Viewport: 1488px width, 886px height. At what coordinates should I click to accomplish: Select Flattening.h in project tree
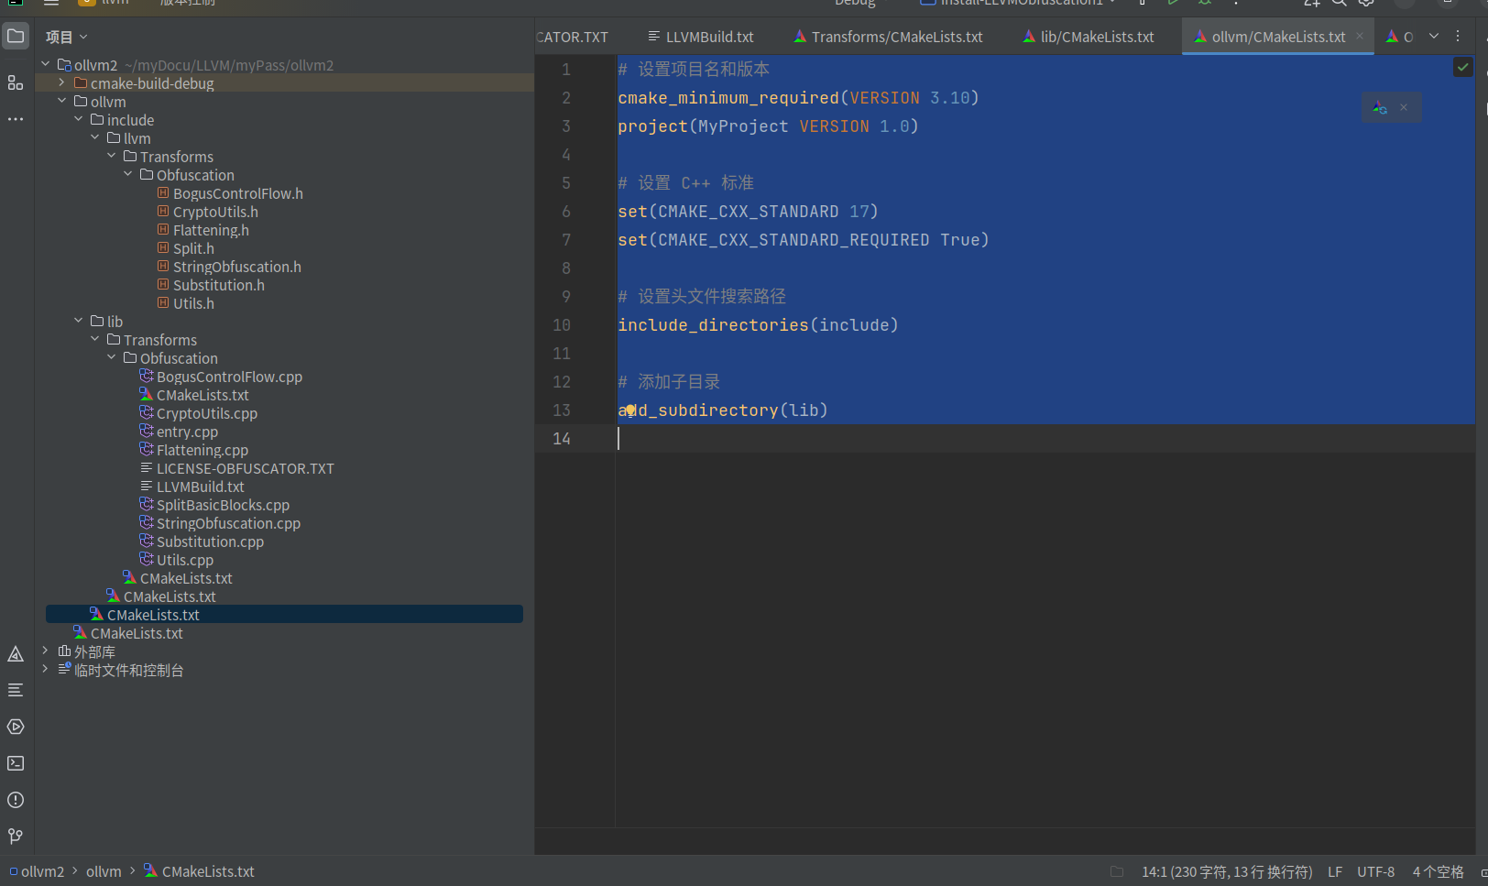203,230
